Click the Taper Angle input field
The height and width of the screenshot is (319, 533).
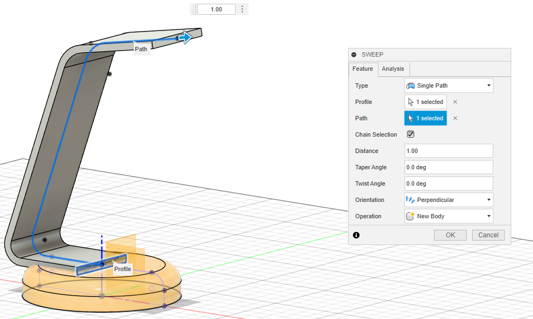pyautogui.click(x=449, y=167)
